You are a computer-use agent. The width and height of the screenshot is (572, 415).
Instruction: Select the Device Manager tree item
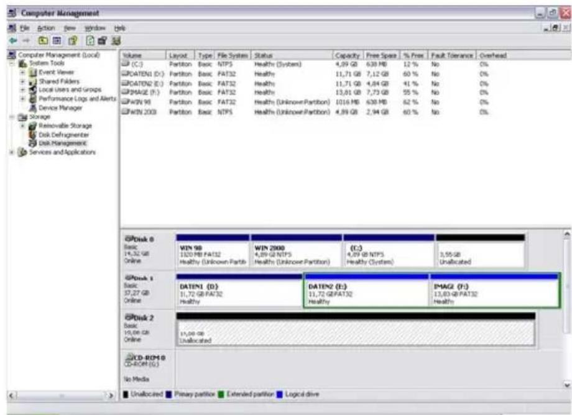point(60,108)
